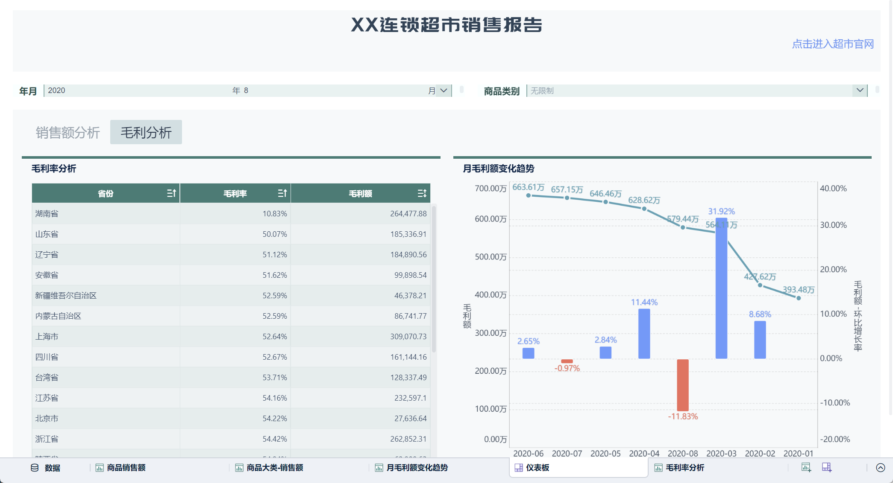This screenshot has height=483, width=893.
Task: Click the 毛利率分析 table vertical scrollbar
Action: click(434, 279)
